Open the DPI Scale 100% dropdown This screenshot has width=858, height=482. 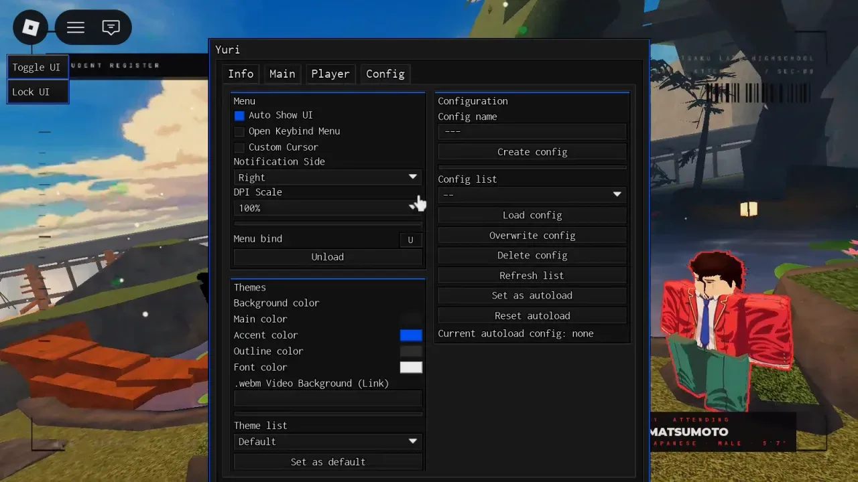328,208
